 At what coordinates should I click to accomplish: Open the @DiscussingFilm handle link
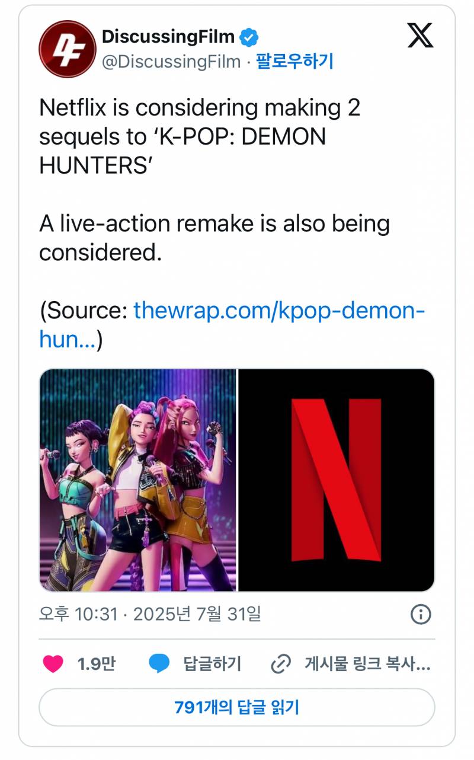(x=171, y=62)
